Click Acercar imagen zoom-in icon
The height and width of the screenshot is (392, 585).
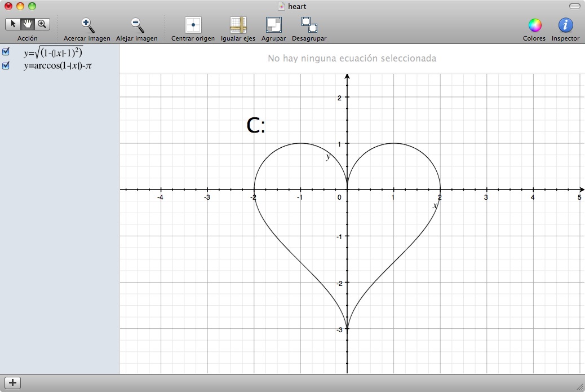point(87,25)
